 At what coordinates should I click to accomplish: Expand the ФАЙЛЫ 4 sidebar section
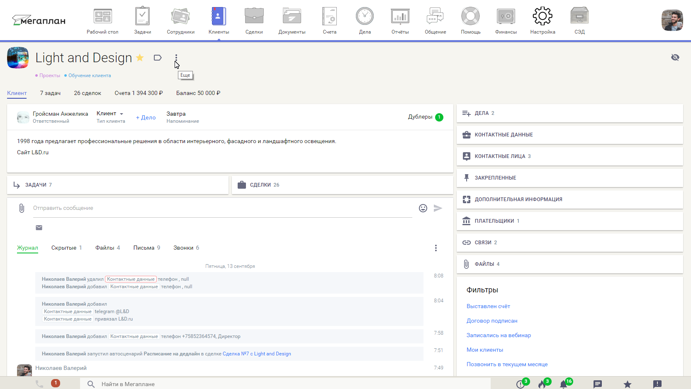click(569, 264)
